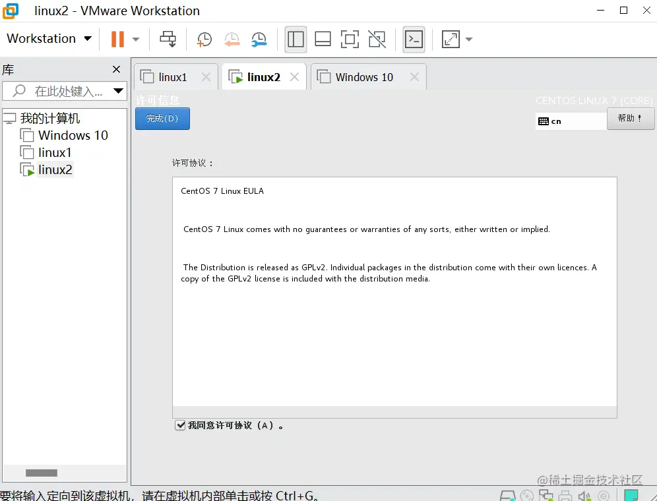Open the power options dropdown arrow
Image resolution: width=657 pixels, height=501 pixels.
click(x=136, y=40)
